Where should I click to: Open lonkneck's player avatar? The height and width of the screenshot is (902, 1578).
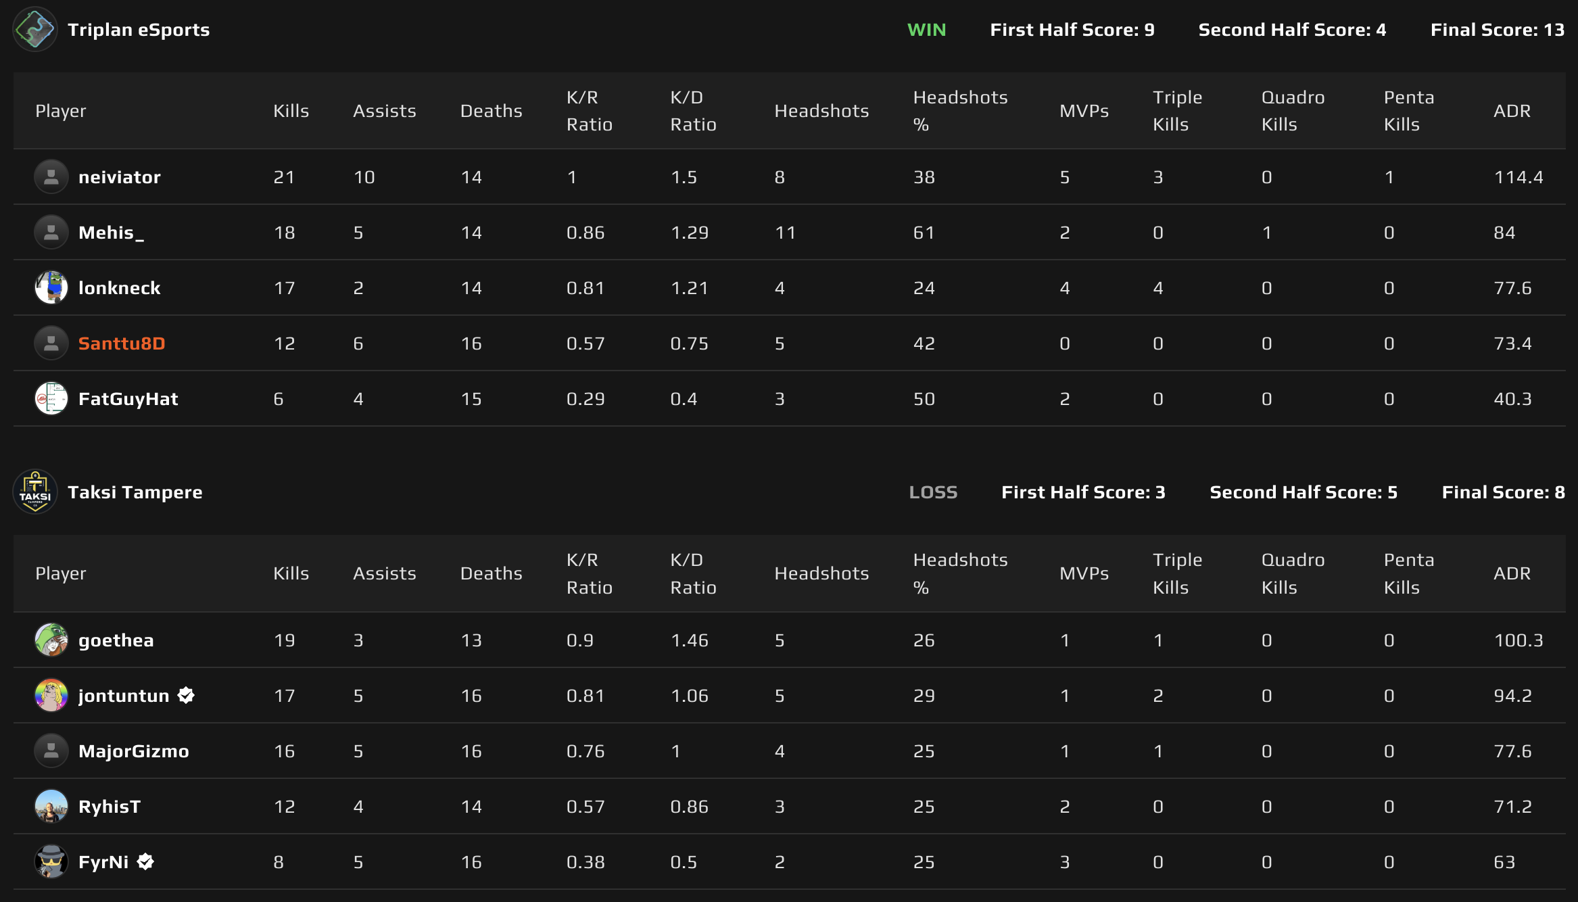pos(51,287)
